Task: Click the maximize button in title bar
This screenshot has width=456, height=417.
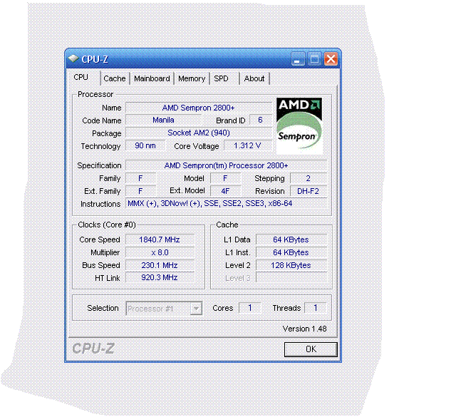Action: [x=314, y=59]
